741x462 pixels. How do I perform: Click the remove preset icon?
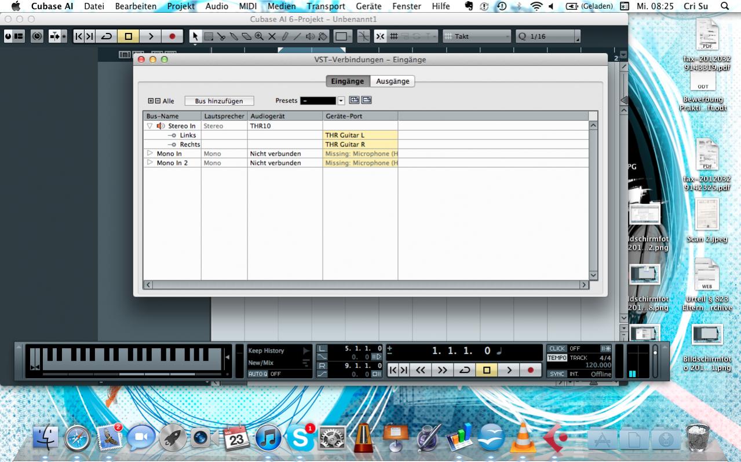coord(366,100)
